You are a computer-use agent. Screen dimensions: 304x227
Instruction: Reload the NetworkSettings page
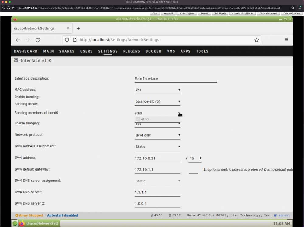[x=38, y=40]
